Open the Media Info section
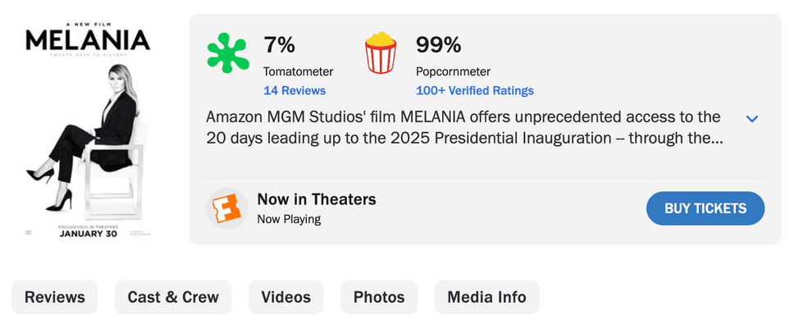Viewport: 804px width, 329px height. coord(487,297)
